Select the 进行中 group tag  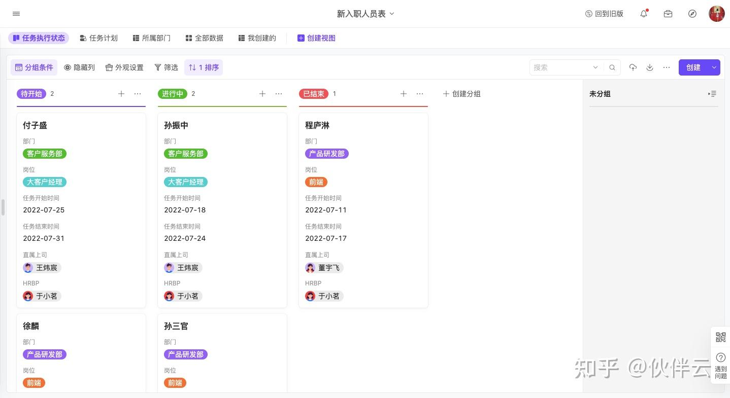point(173,94)
